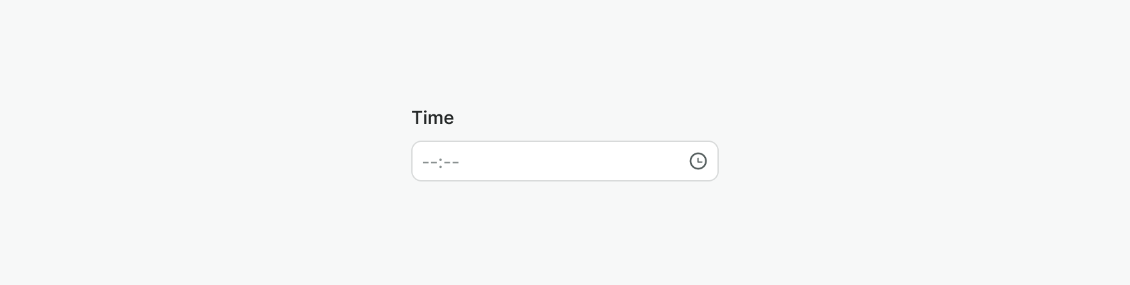The width and height of the screenshot is (1130, 285).
Task: Activate the Time field's picker indicator
Action: (698, 161)
